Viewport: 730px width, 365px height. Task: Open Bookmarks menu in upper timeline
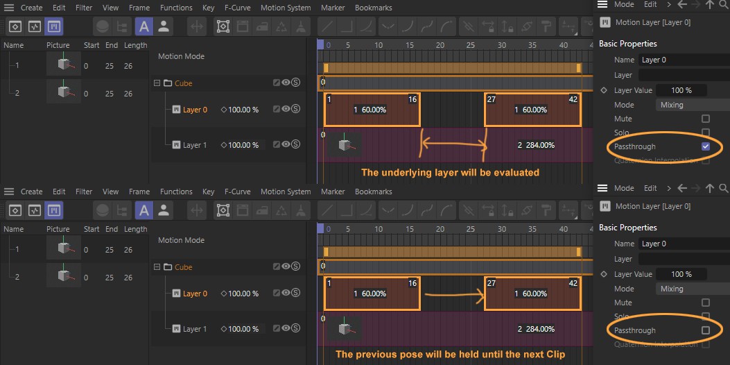[x=374, y=8]
